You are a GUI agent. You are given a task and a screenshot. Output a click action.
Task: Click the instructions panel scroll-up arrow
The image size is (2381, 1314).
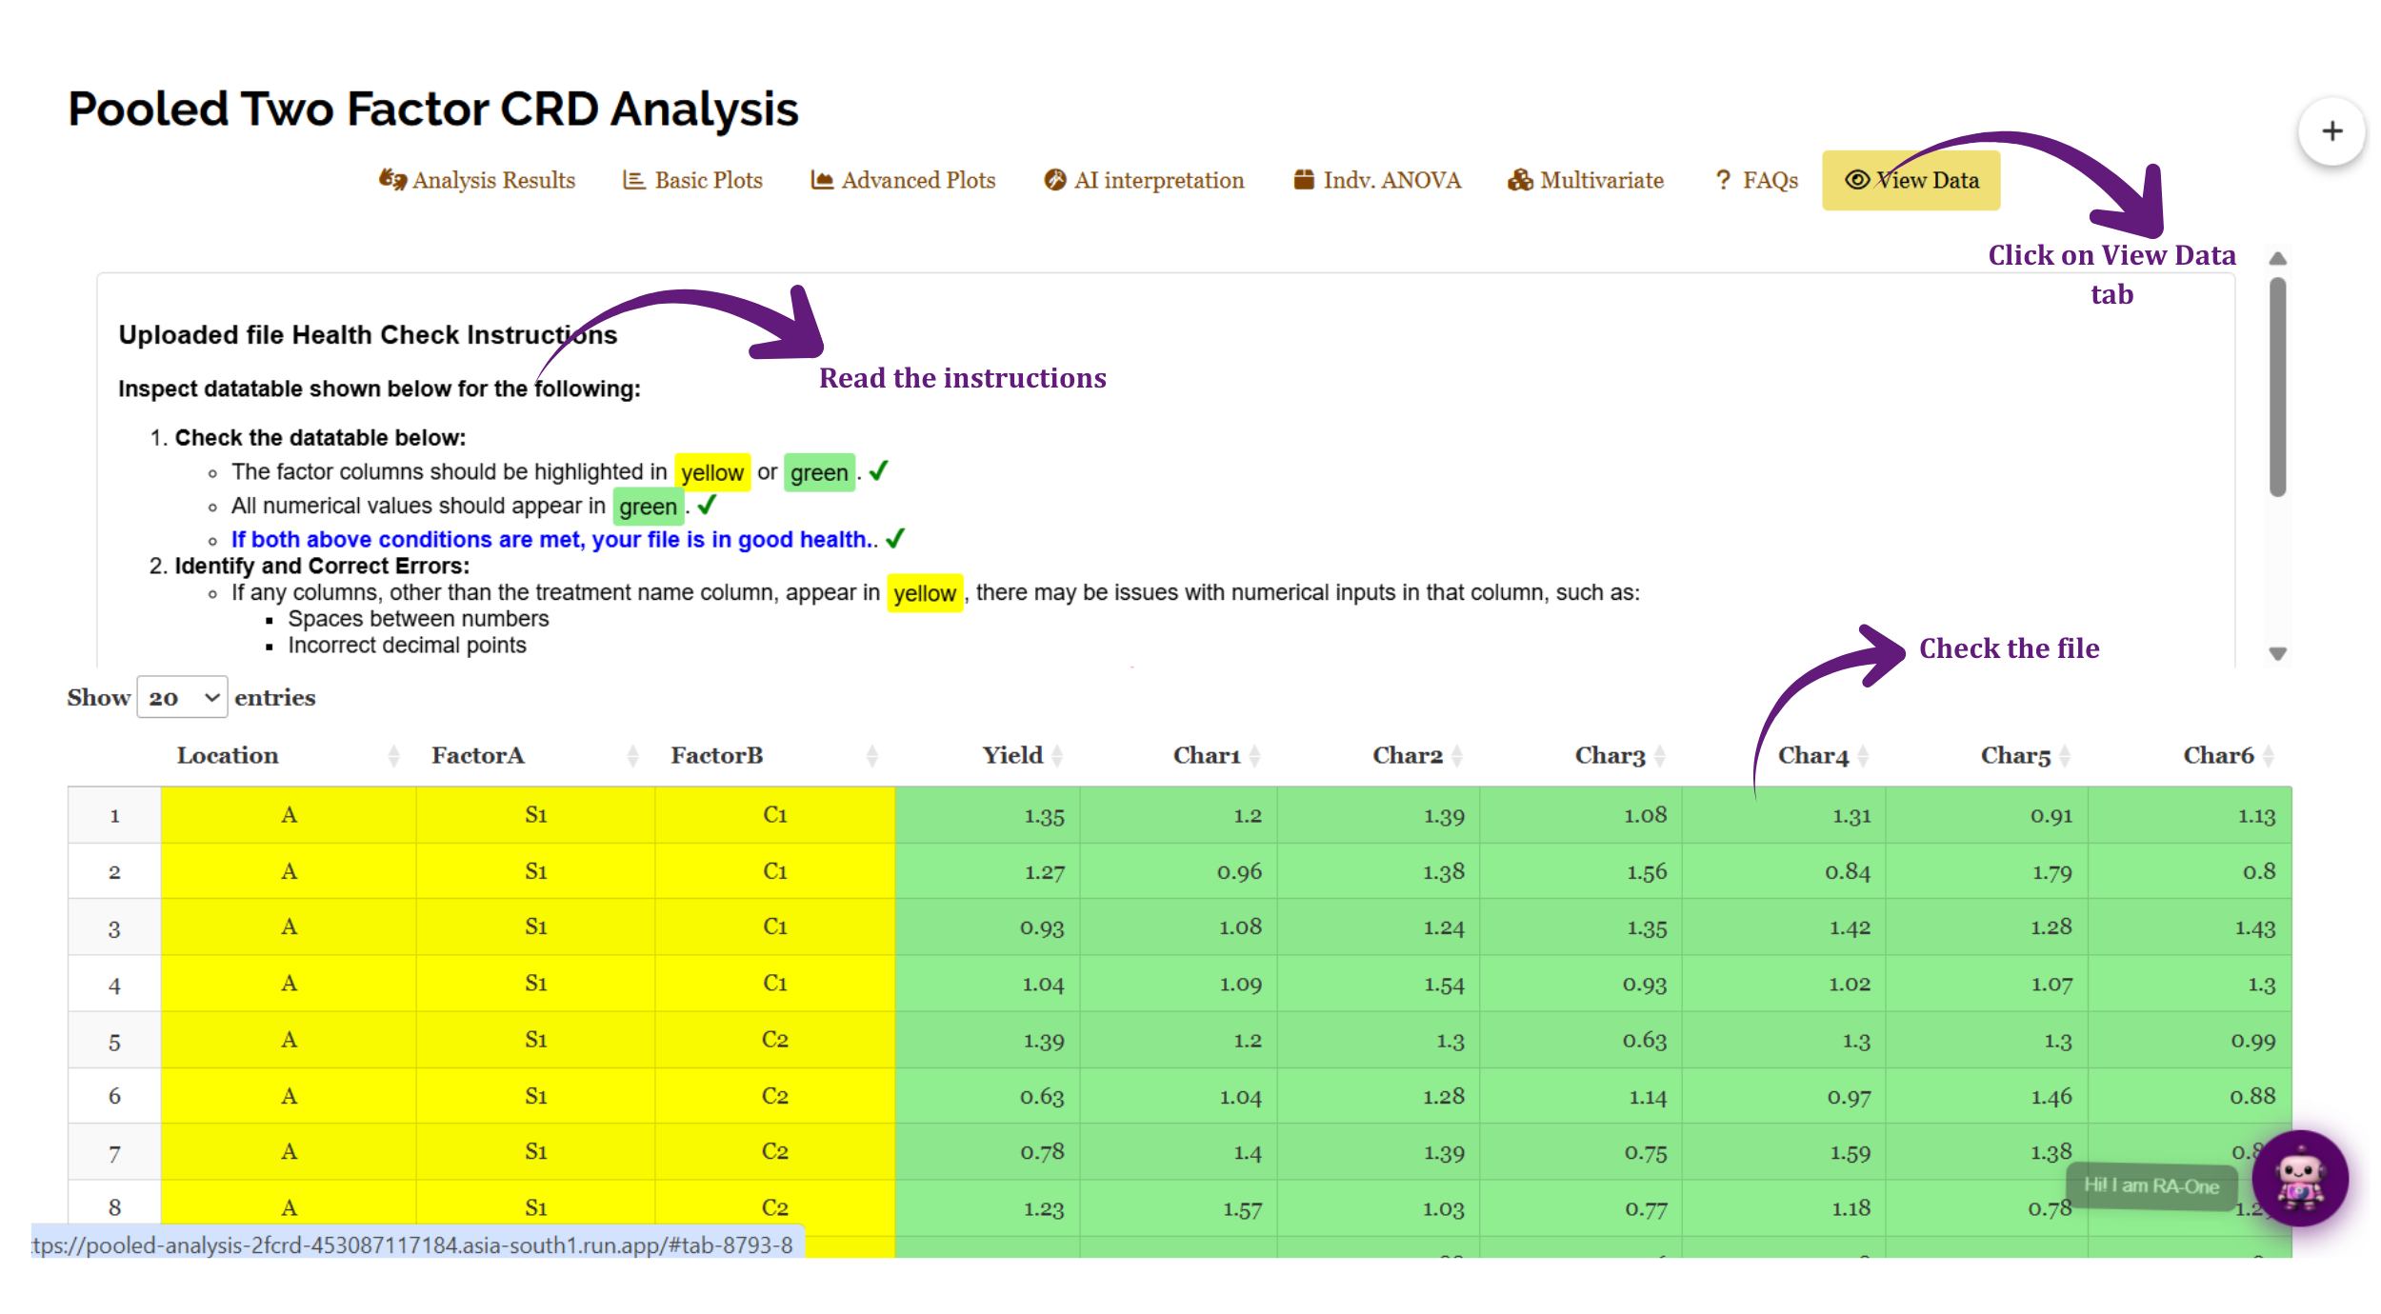click(2277, 258)
